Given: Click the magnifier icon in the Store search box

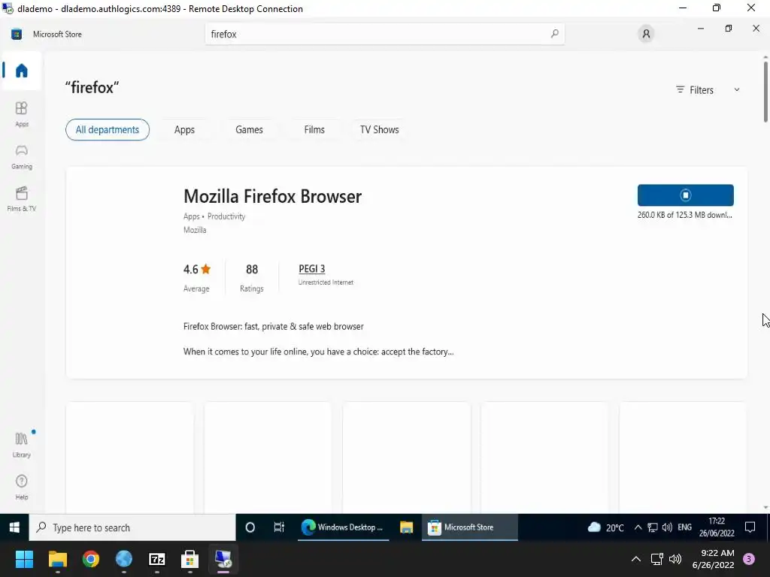Looking at the screenshot, I should click(x=554, y=34).
